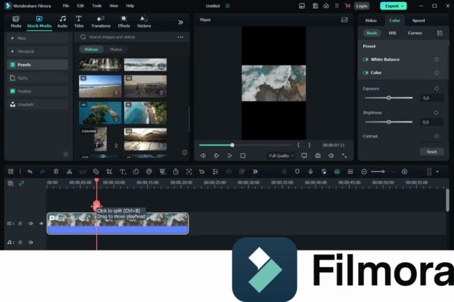Expand more media tabs with double chevron
Screen dimensions: 454x302
click(181, 22)
